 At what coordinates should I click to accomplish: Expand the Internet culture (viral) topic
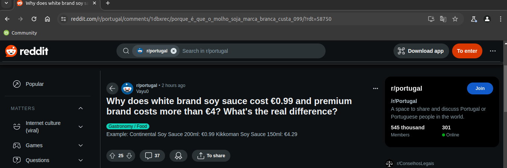click(x=81, y=127)
